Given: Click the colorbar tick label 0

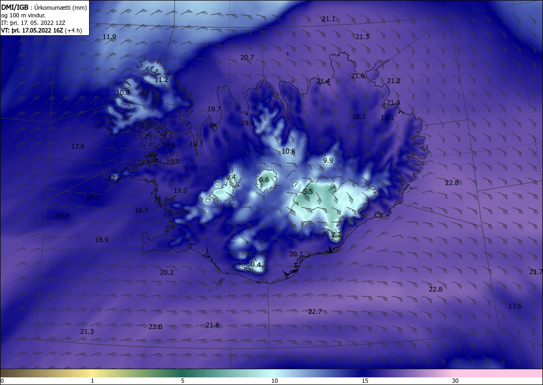Looking at the screenshot, I should [2, 381].
